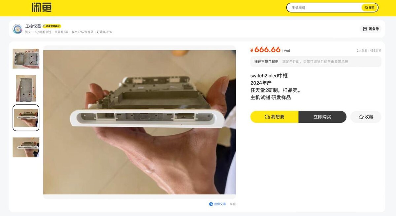Click the 立即购买 buy now button
This screenshot has height=216, width=396.
click(322, 117)
